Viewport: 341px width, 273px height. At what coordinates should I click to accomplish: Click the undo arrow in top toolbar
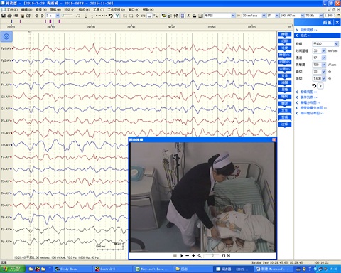[111, 16]
